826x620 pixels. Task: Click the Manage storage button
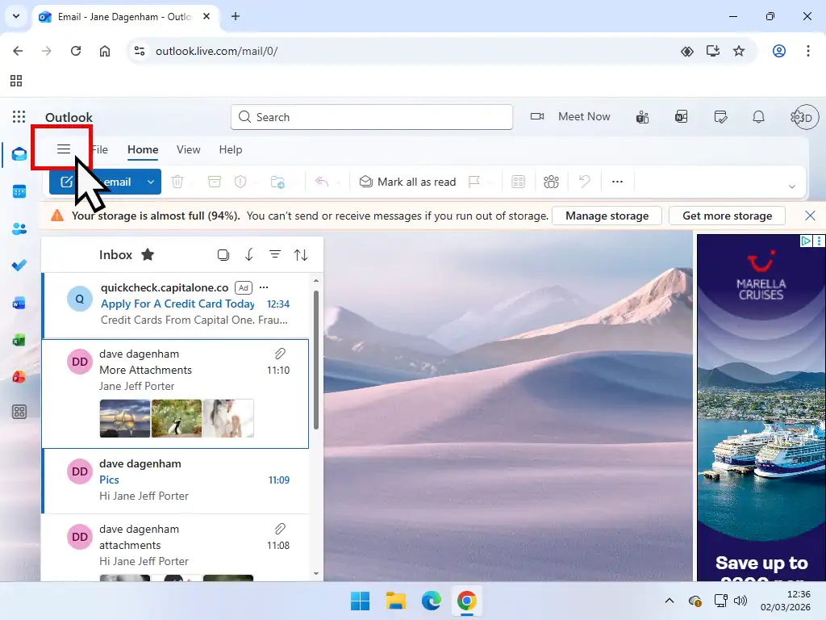click(607, 216)
